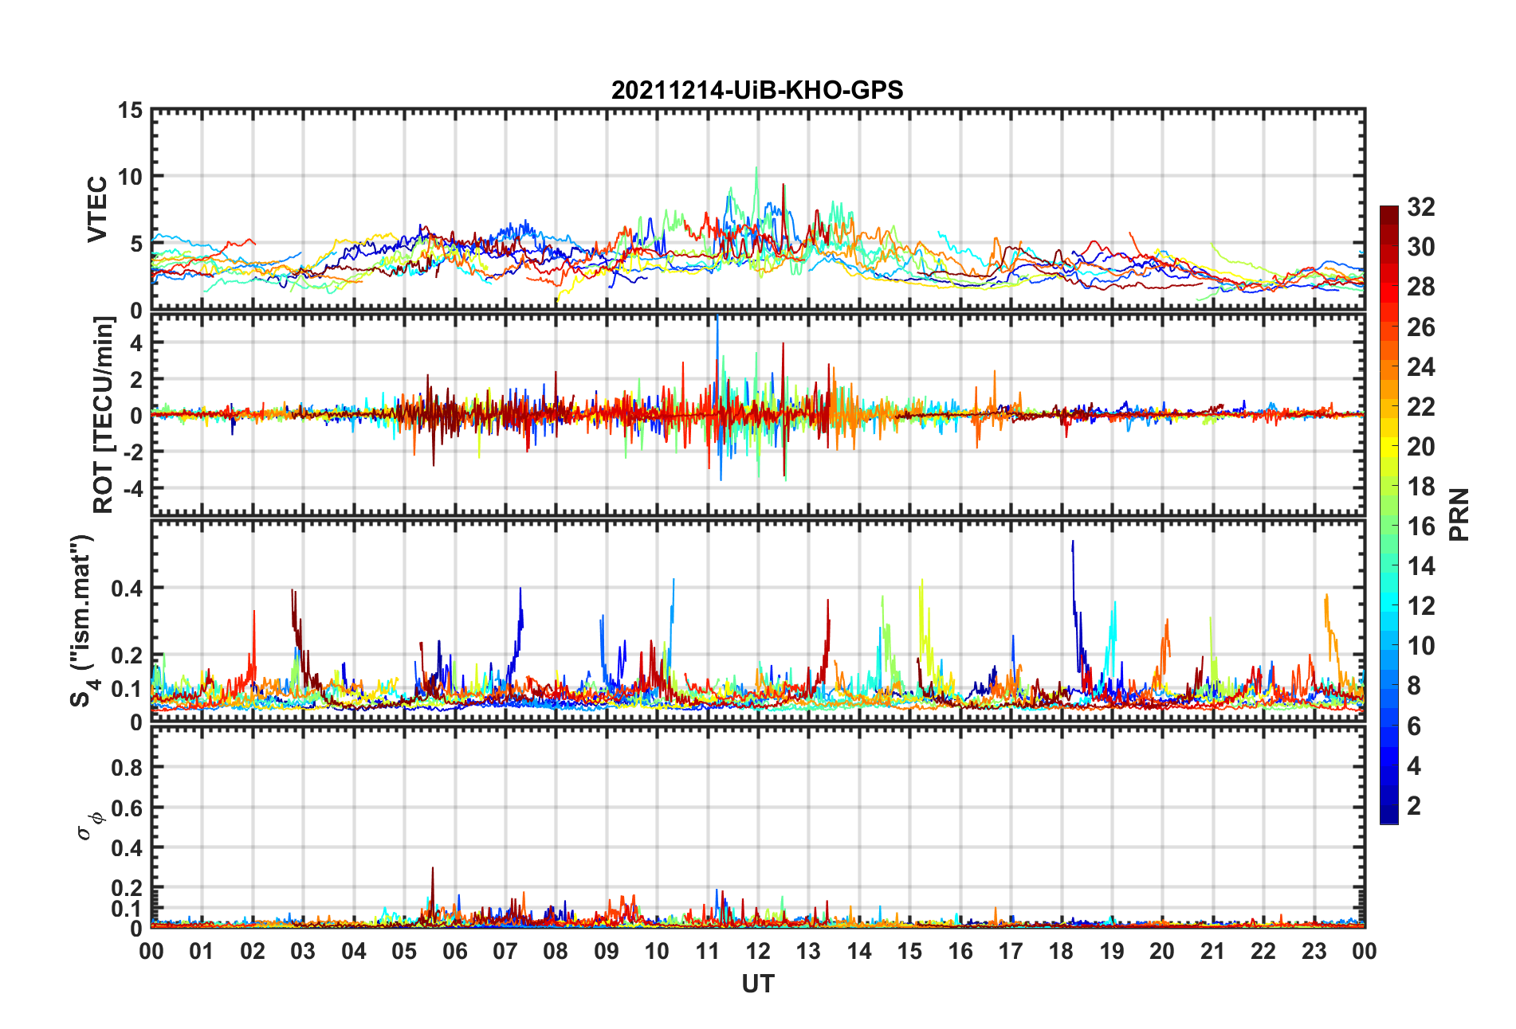This screenshot has width=1516, height=1029.
Task: Select the "16" tick on the PRN colorbar
Action: click(1420, 526)
